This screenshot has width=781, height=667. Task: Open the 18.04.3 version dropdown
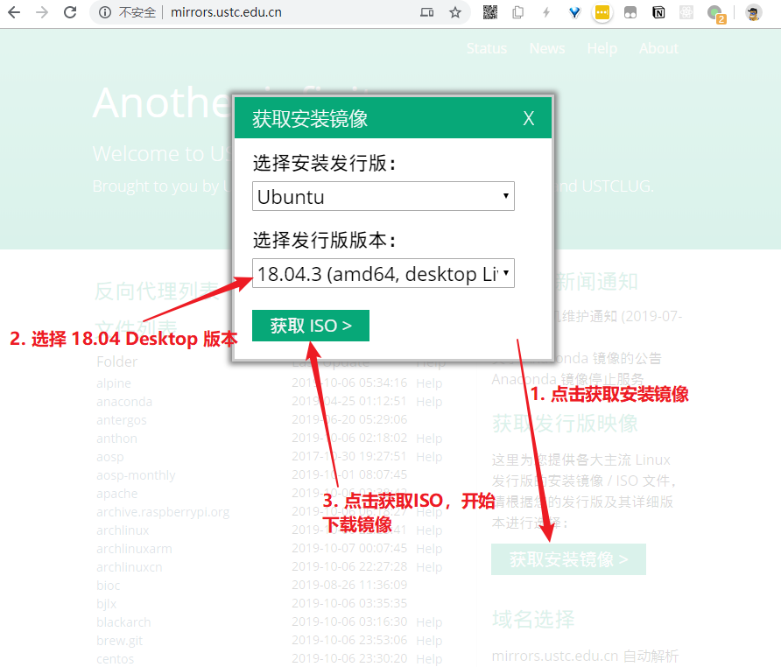pos(383,273)
